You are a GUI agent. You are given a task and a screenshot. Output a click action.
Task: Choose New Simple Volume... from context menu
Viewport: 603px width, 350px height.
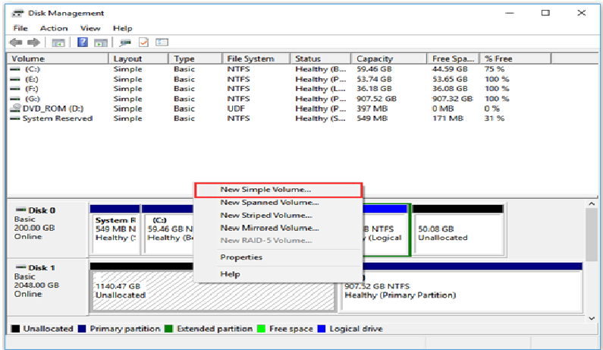coord(278,190)
